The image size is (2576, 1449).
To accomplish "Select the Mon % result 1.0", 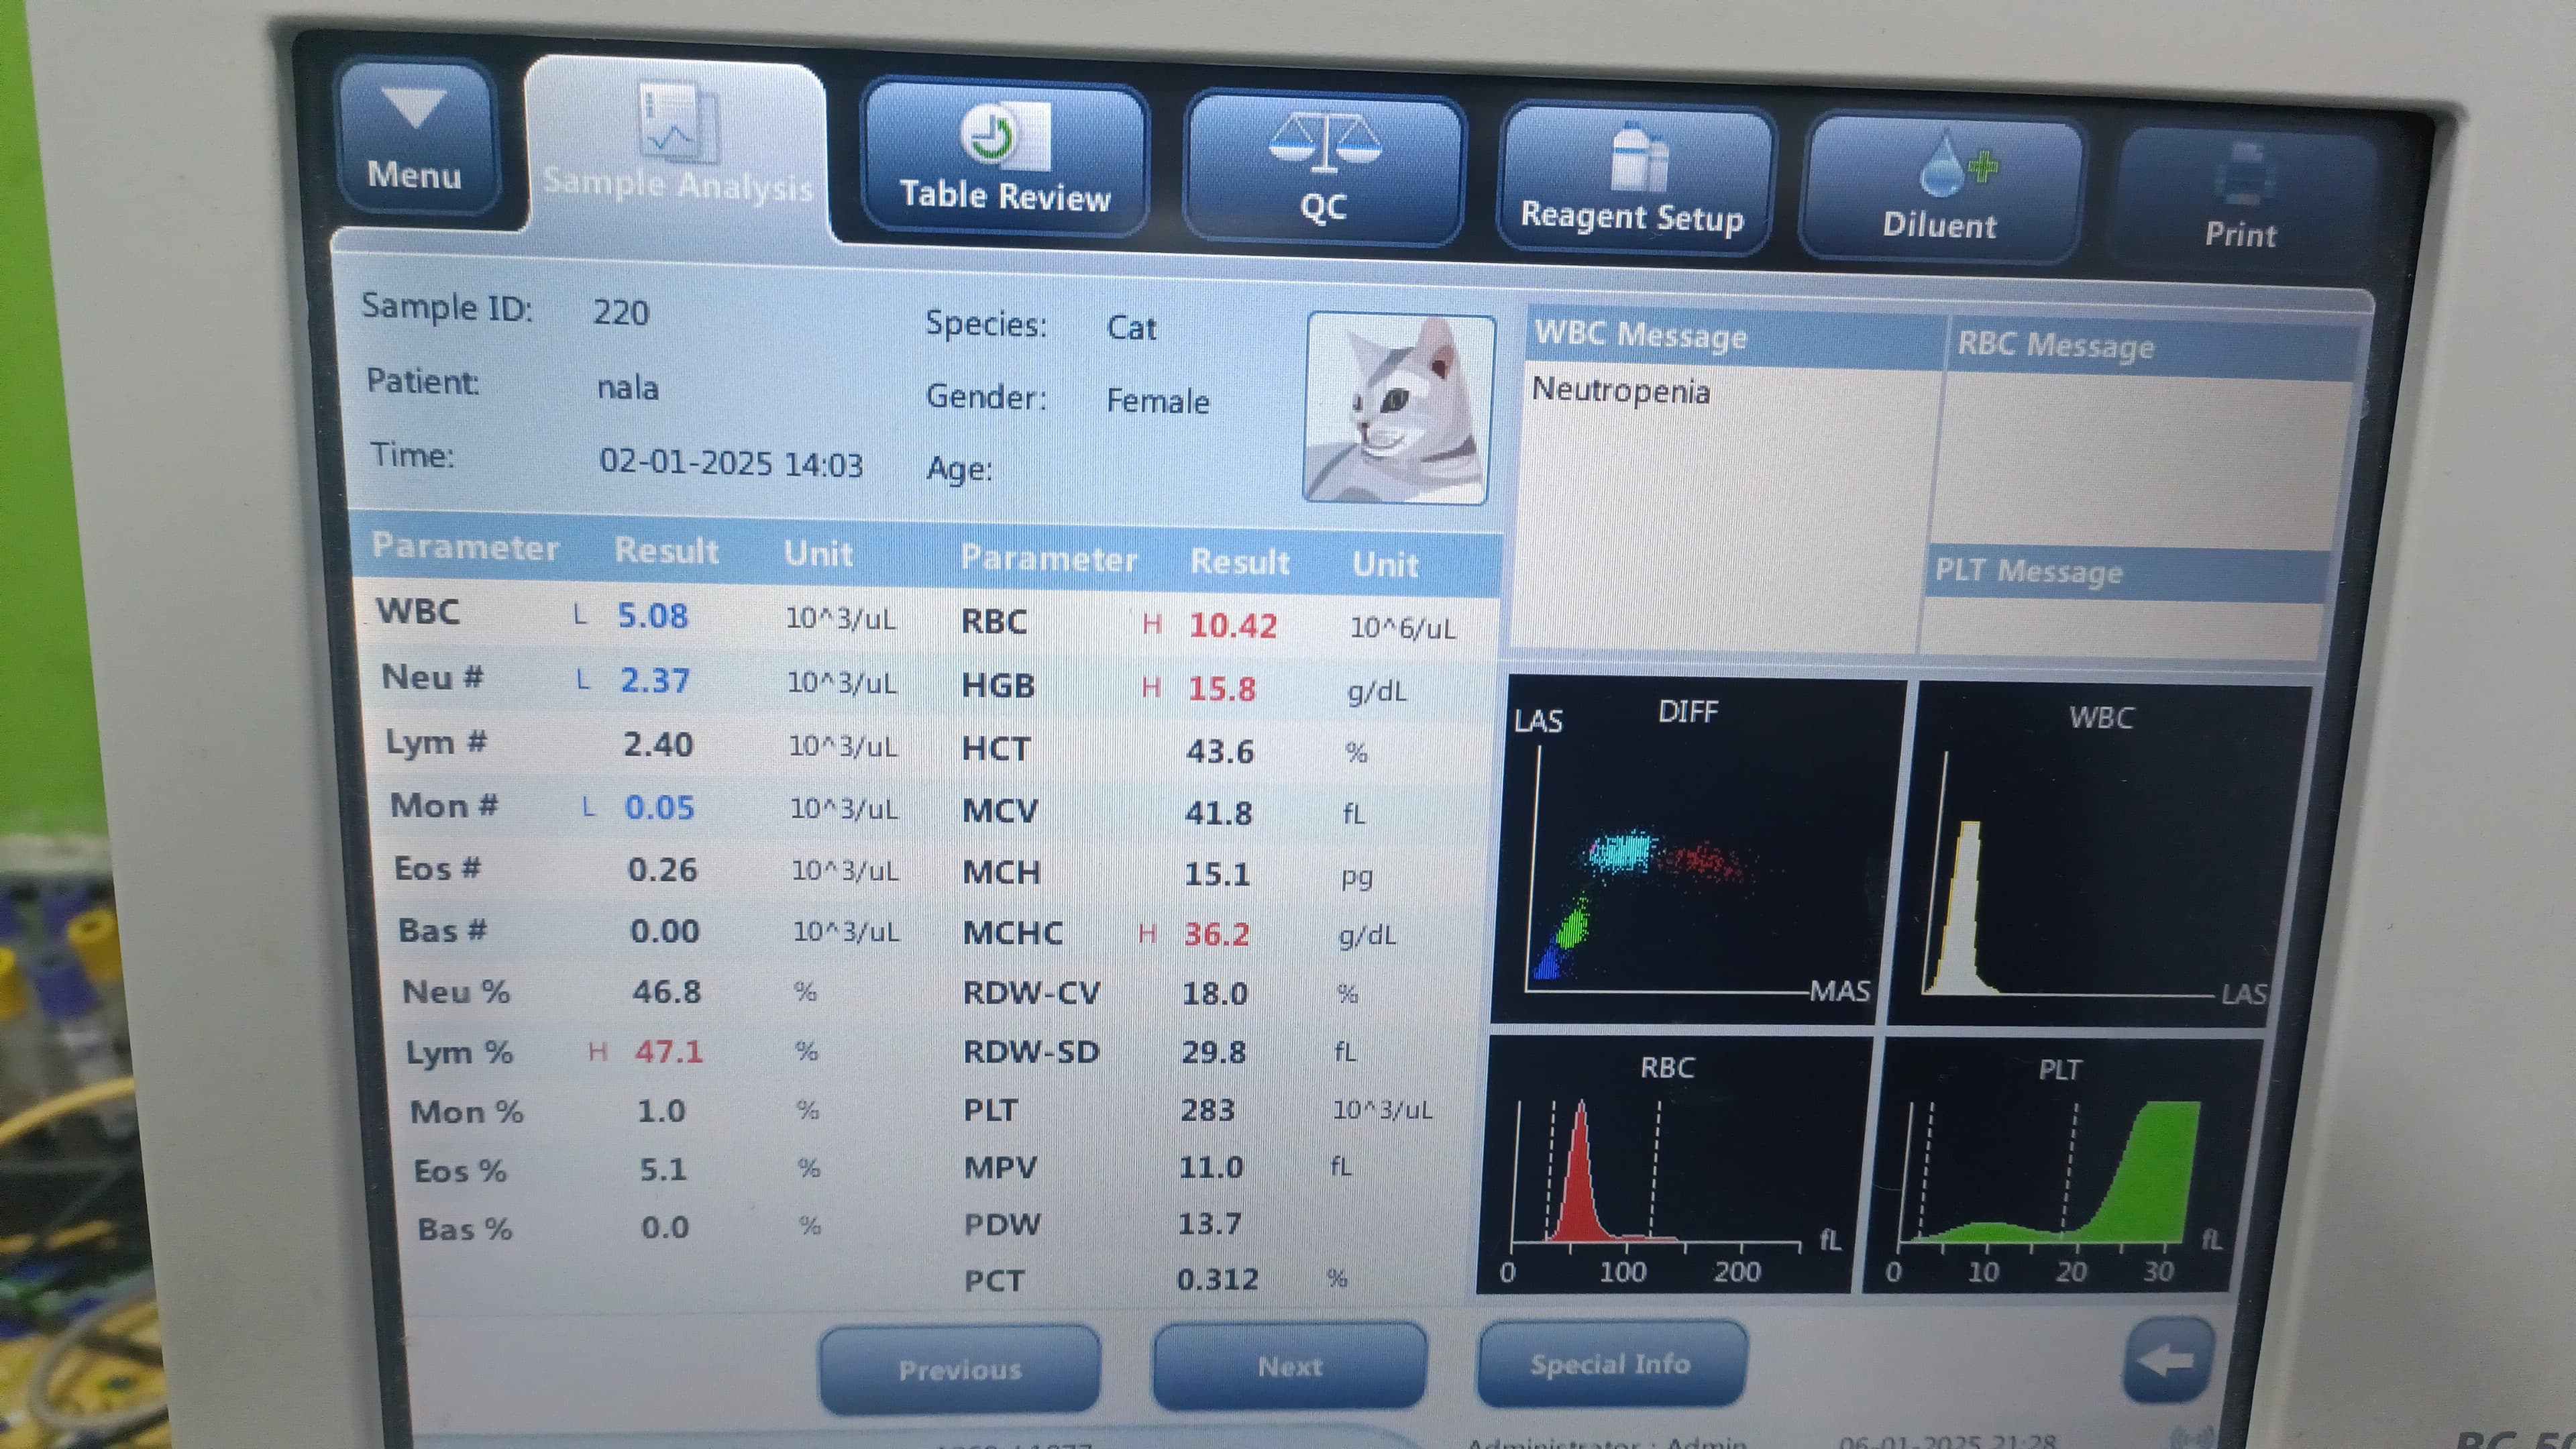I will (x=661, y=1111).
